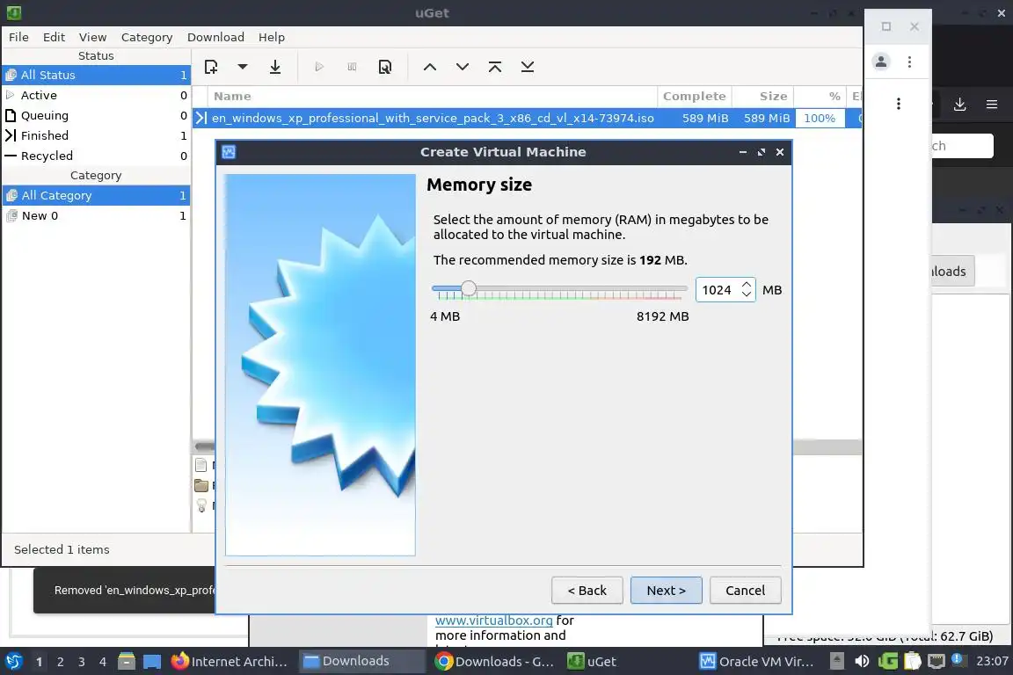Select All Status in uGet sidebar

[96, 75]
